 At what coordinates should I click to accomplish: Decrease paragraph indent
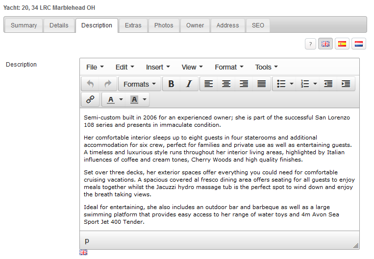point(328,84)
